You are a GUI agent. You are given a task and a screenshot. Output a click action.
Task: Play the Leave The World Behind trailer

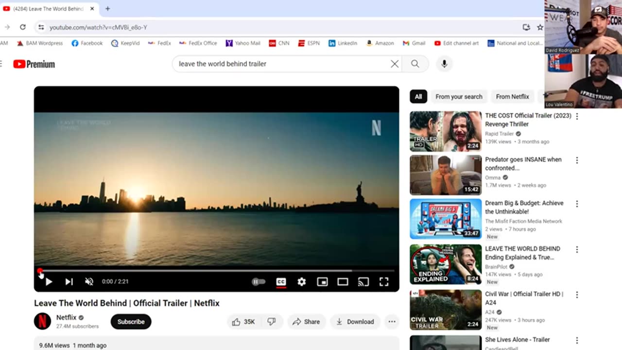click(x=49, y=281)
